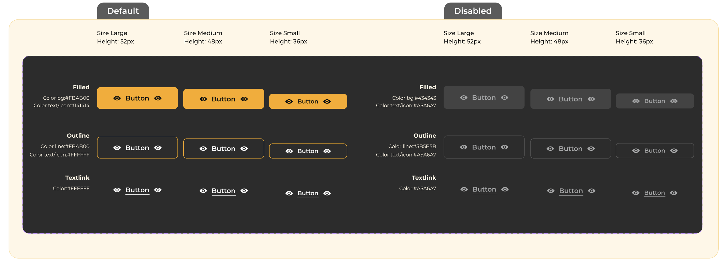Click left eye icon in Default large Filled button
The width and height of the screenshot is (727, 265).
tap(117, 98)
